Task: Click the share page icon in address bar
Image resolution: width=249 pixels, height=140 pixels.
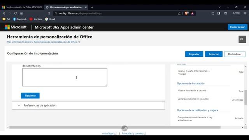Action: click(x=179, y=13)
